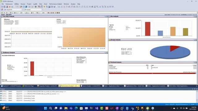Click the weather widget on the taskbar

(6, 108)
